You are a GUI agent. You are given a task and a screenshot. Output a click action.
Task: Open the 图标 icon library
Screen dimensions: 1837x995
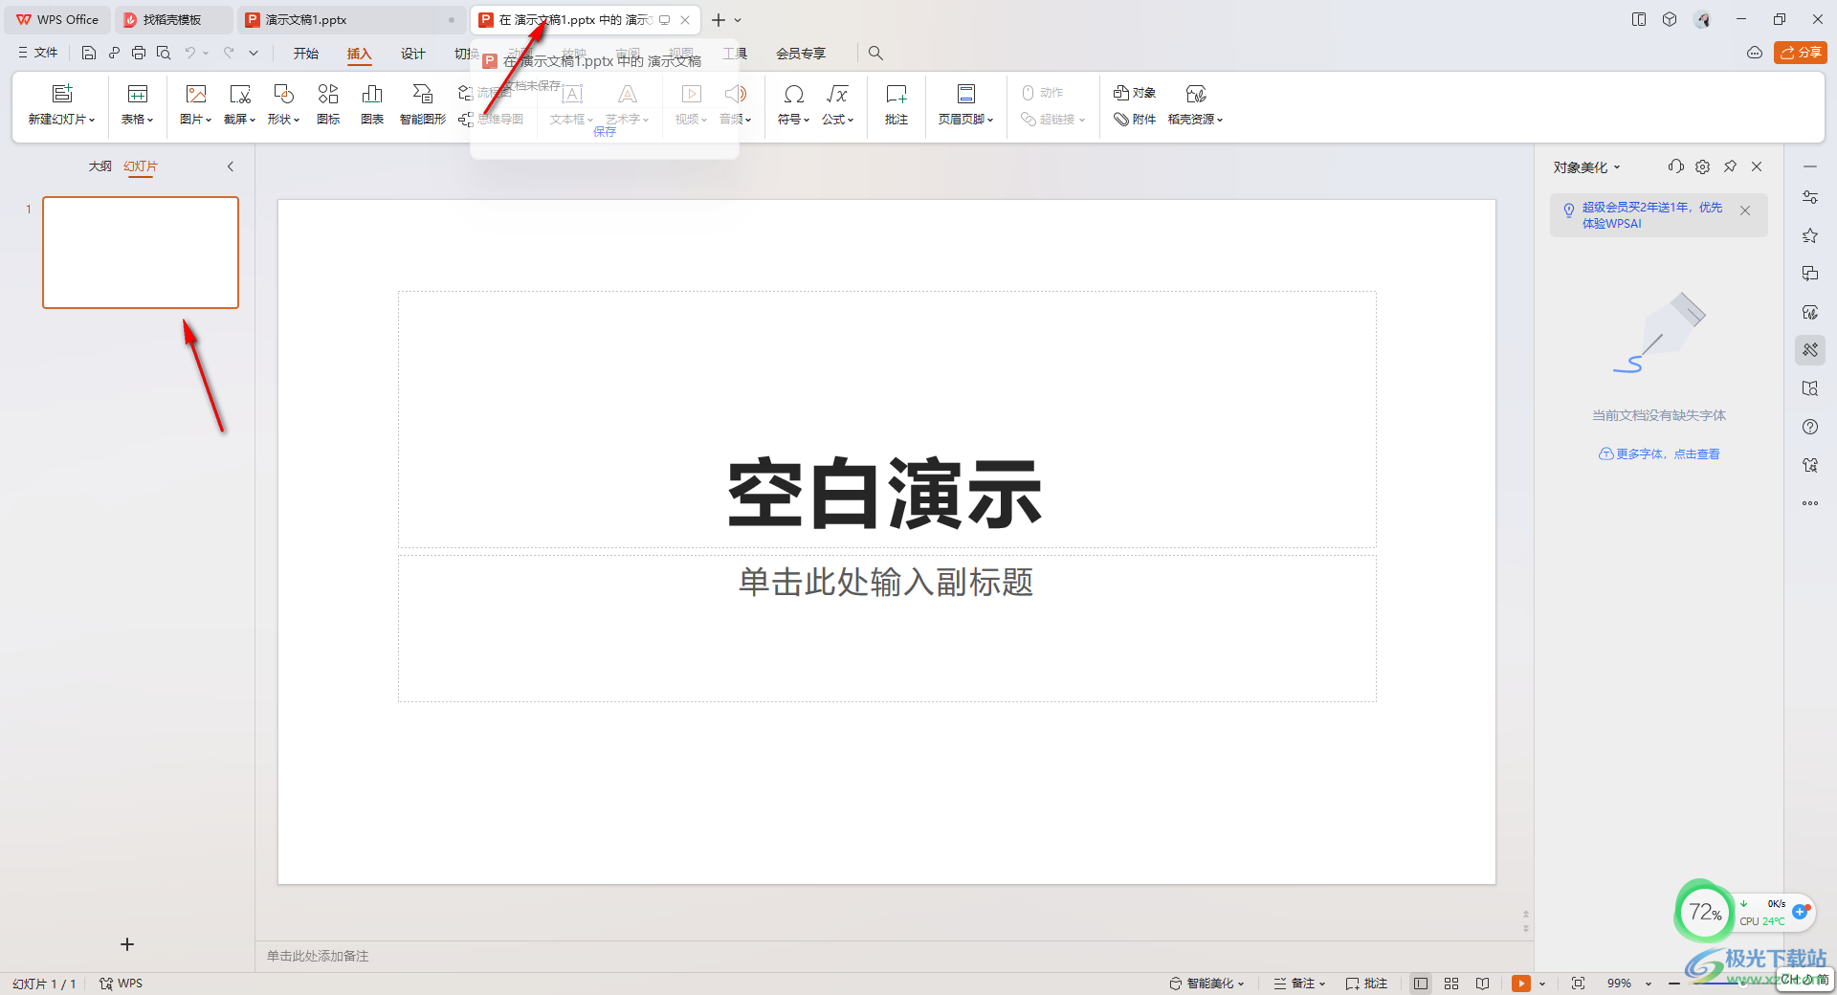point(328,103)
